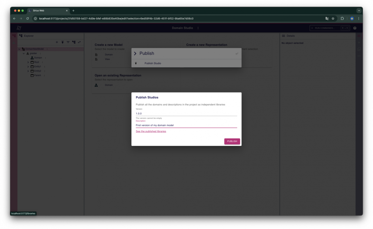Open more menu for Root entity
The height and width of the screenshot is (229, 373).
(42, 62)
